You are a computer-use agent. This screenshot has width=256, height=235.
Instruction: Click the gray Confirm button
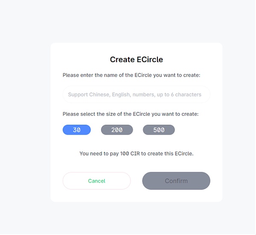coord(177,181)
